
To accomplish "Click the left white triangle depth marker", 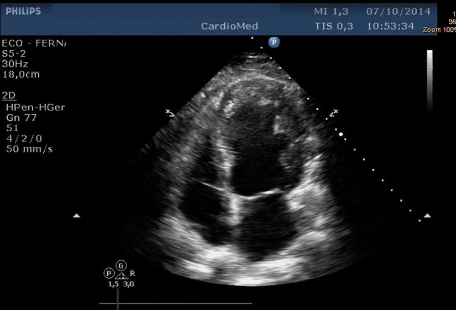I will tap(77, 216).
